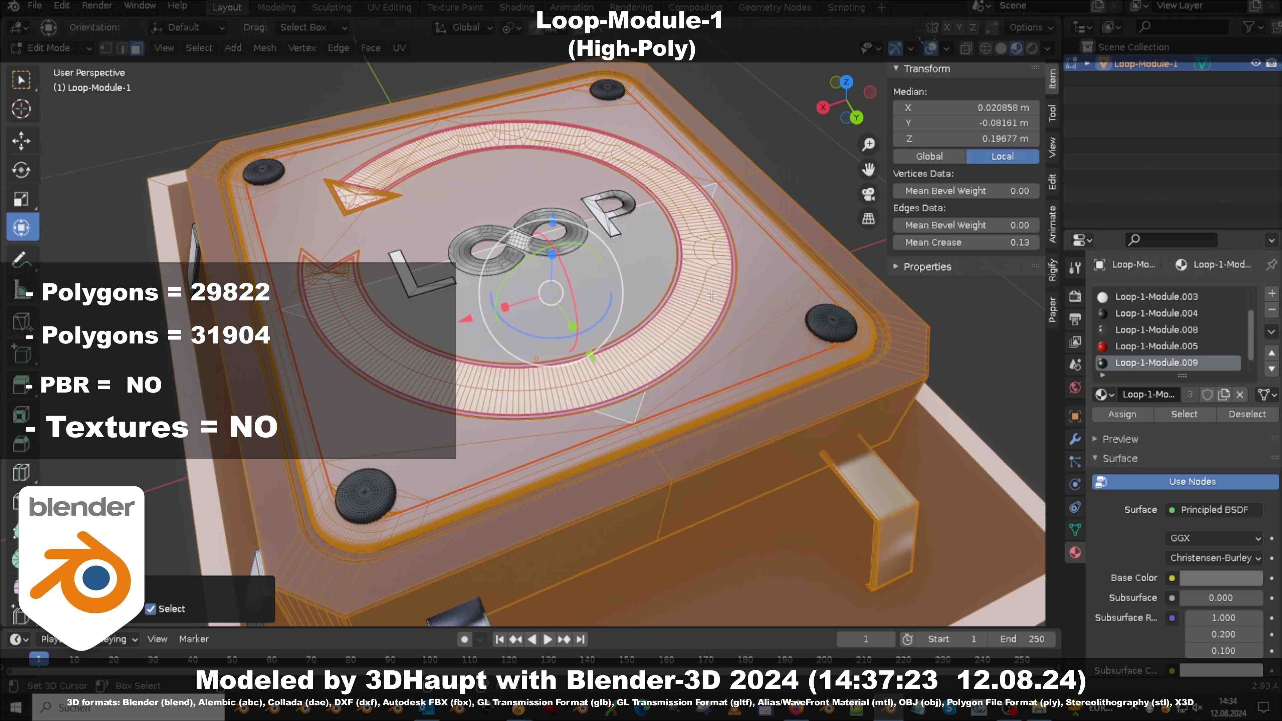
Task: Click the material Select button
Action: click(x=1184, y=414)
